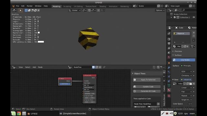Open the Flat projection dropdown
The width and height of the screenshot is (207, 116).
coord(186,92)
